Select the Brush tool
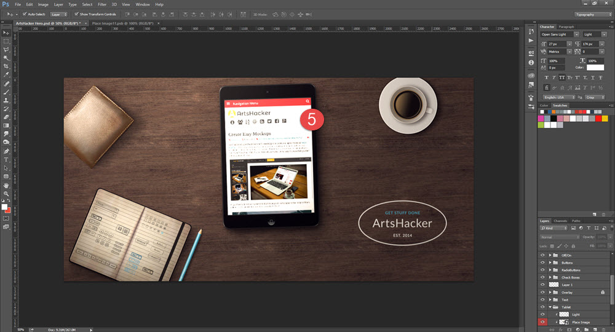The height and width of the screenshot is (332, 615). [6, 92]
